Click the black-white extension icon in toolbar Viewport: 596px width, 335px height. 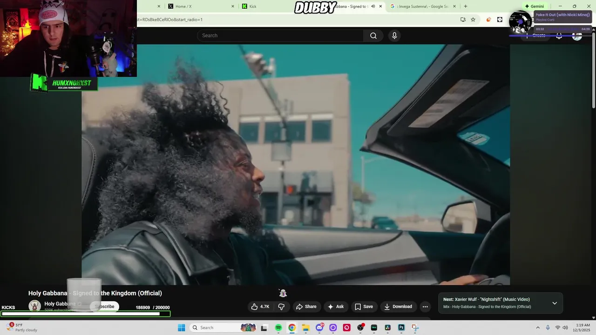[500, 20]
